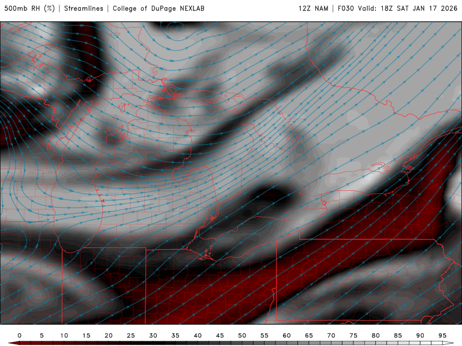The image size is (462, 346).
Task: Click the 50 label on the color scale
Action: tap(242, 336)
